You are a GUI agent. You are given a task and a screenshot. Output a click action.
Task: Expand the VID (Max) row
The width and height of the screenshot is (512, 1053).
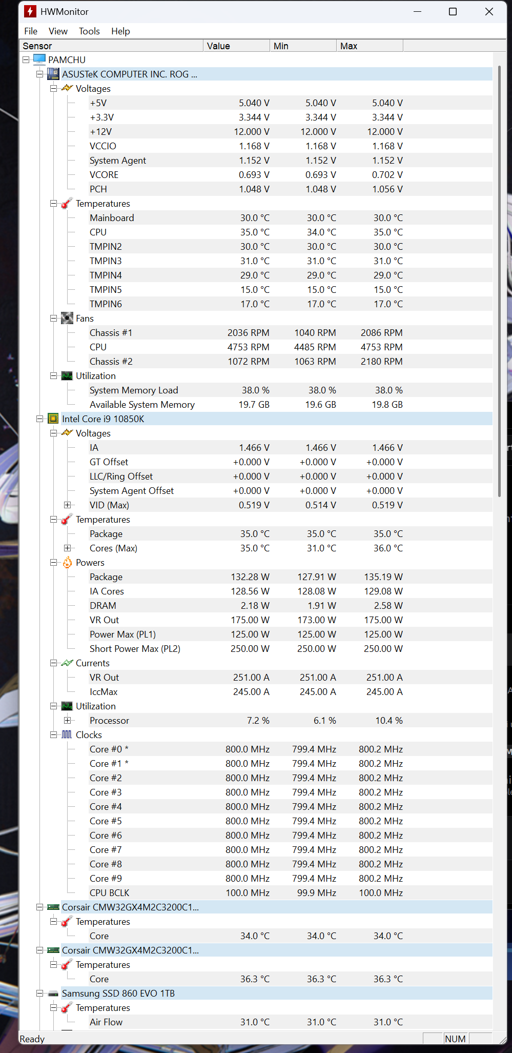coord(67,505)
